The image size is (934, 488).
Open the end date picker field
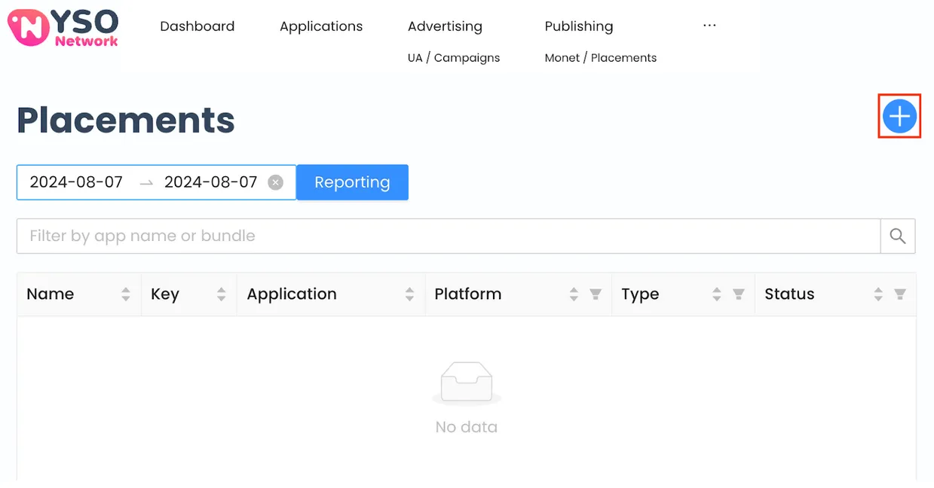pyautogui.click(x=210, y=181)
